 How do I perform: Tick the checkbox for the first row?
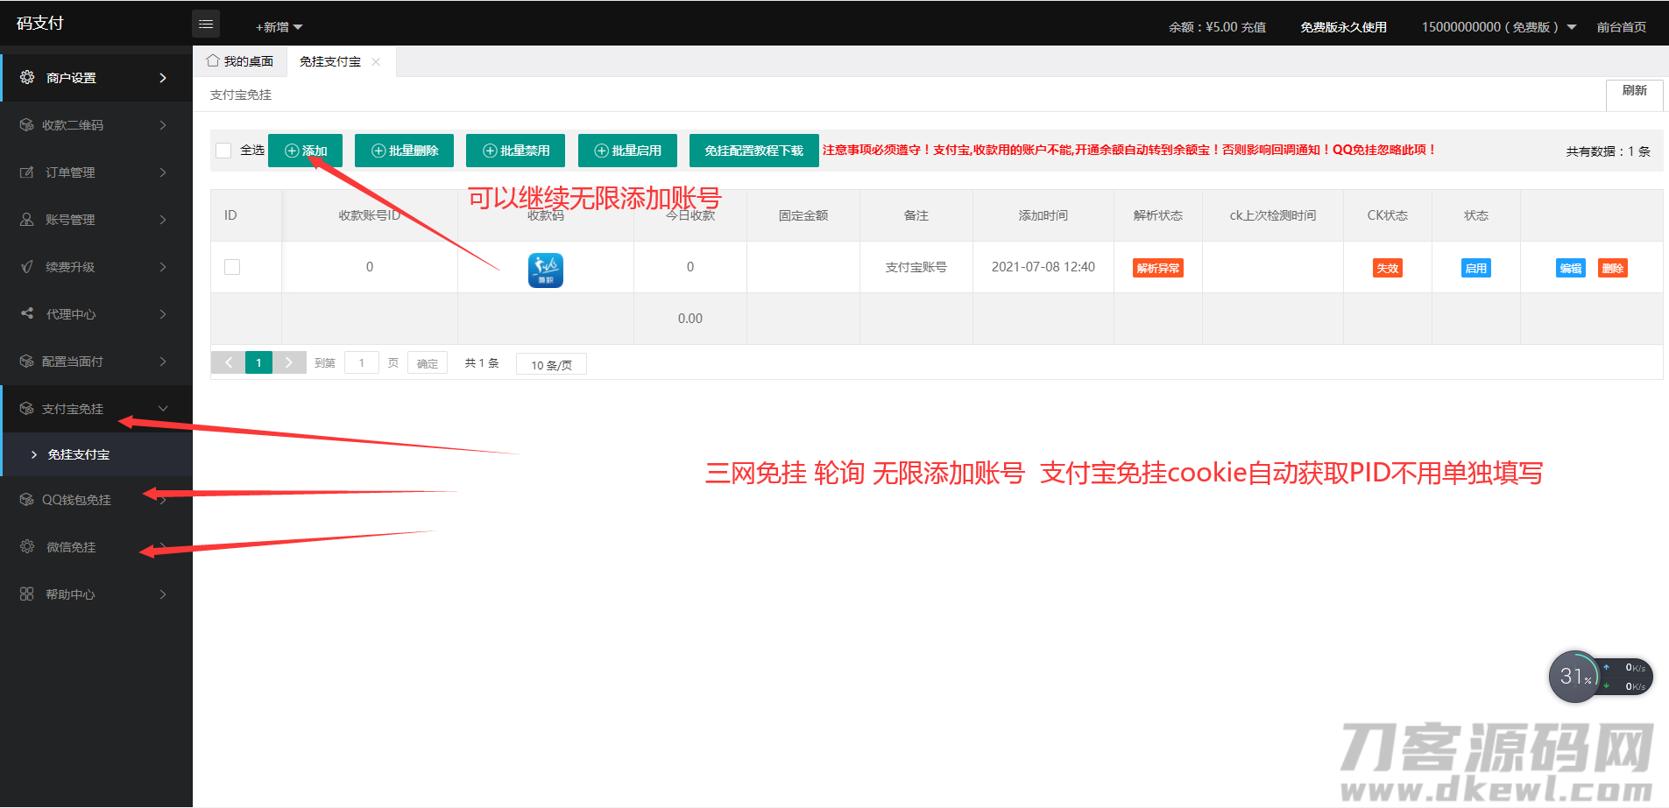pos(232,267)
